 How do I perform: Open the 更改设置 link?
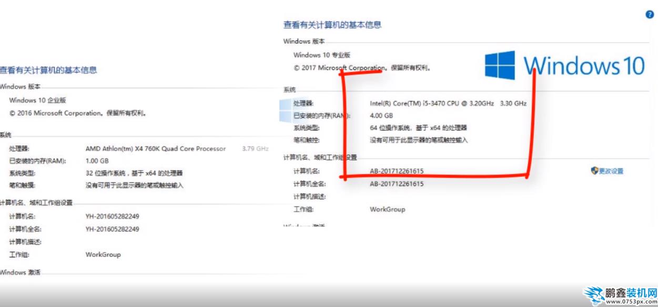[611, 171]
